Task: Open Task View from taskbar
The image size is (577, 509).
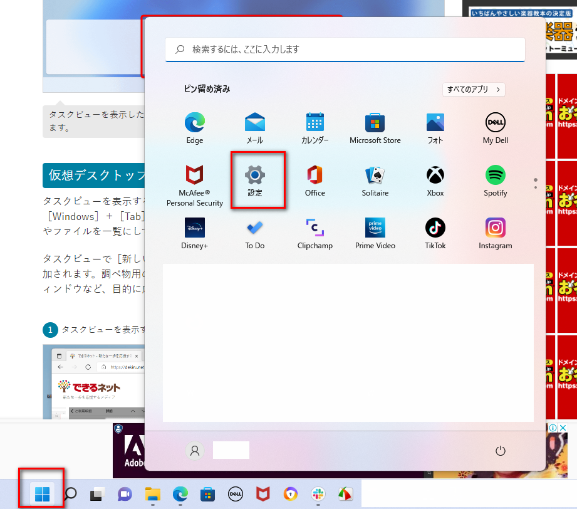Action: coord(98,494)
